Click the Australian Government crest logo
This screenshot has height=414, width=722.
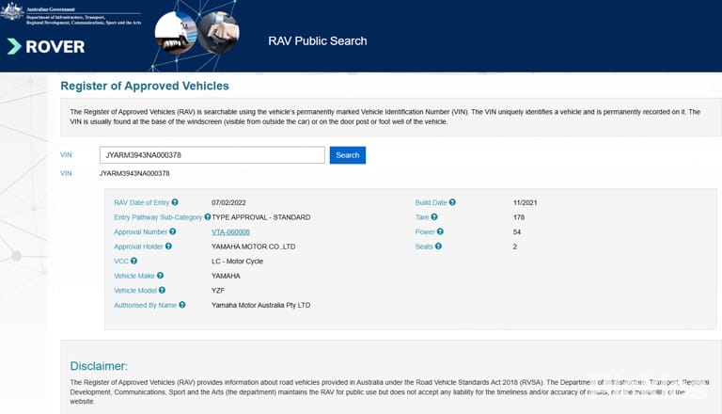pos(12,11)
